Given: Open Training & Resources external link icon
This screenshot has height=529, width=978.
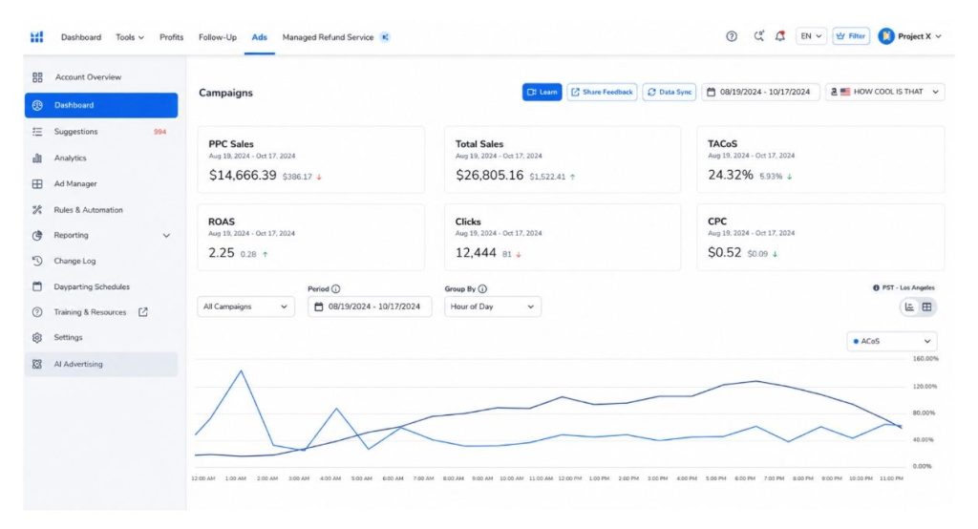Looking at the screenshot, I should (143, 312).
